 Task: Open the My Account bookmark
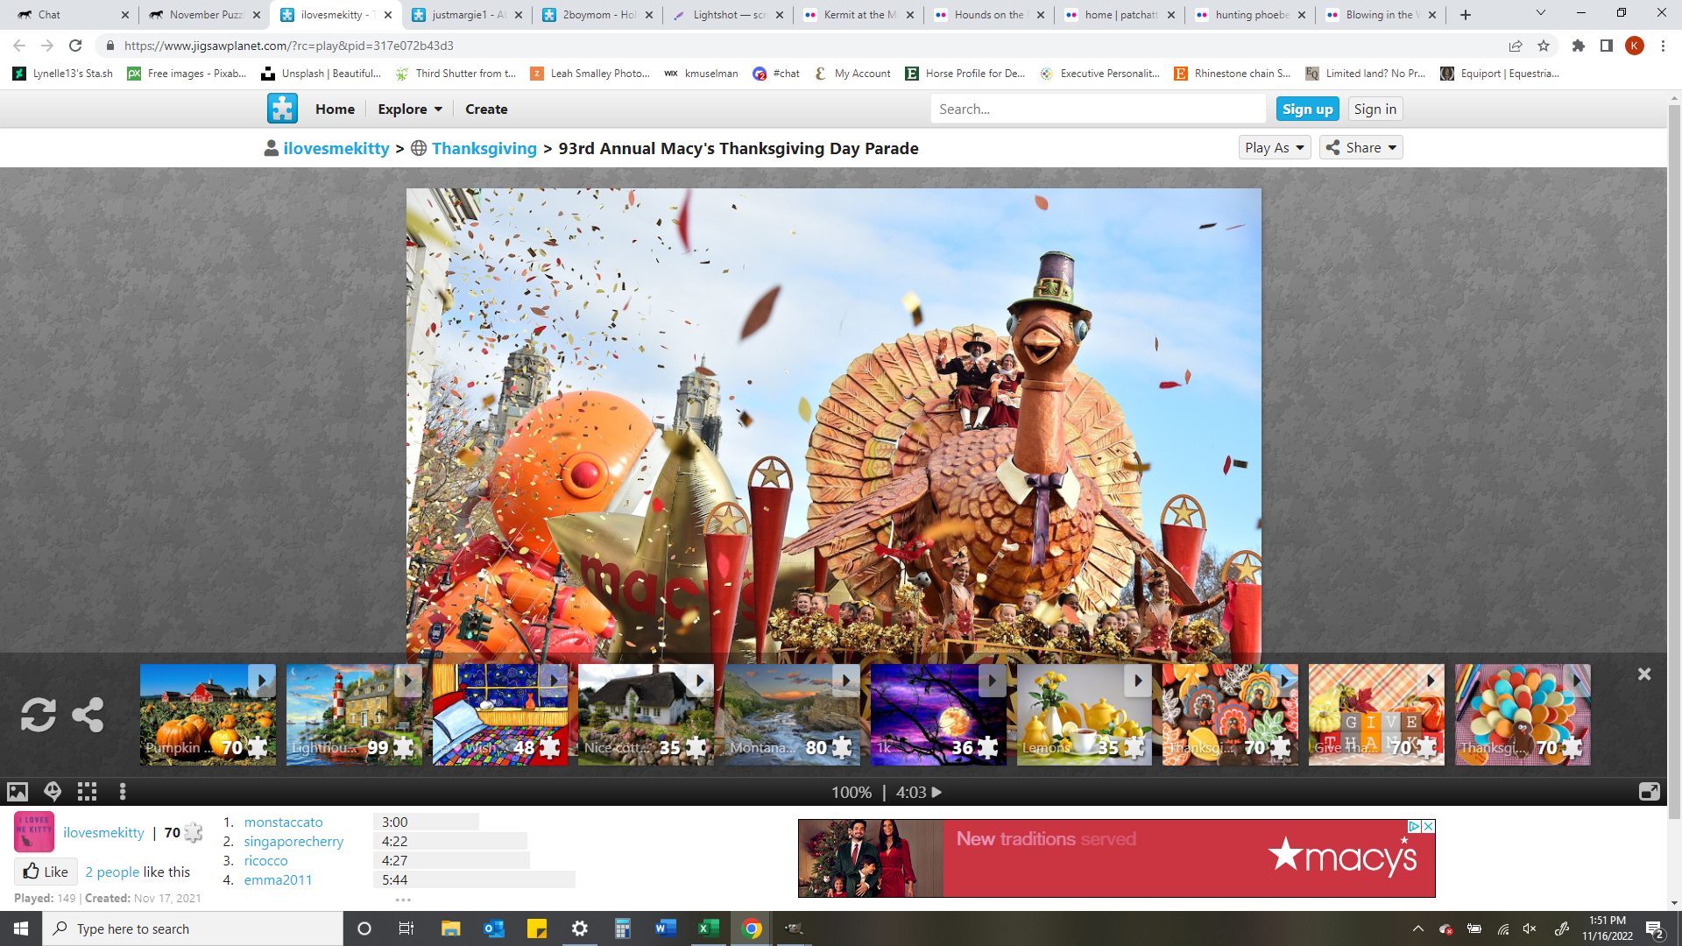pyautogui.click(x=852, y=74)
